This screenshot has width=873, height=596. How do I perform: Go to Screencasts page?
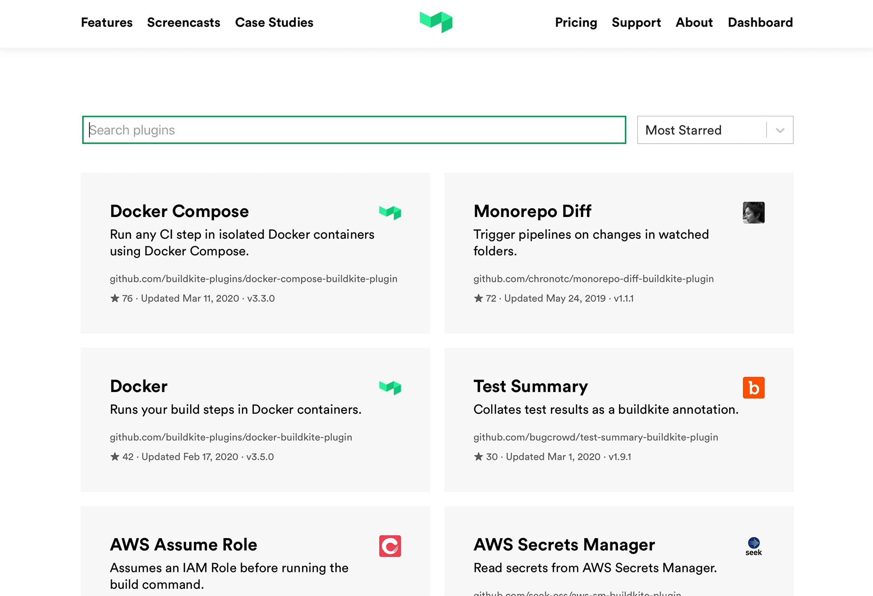click(183, 23)
